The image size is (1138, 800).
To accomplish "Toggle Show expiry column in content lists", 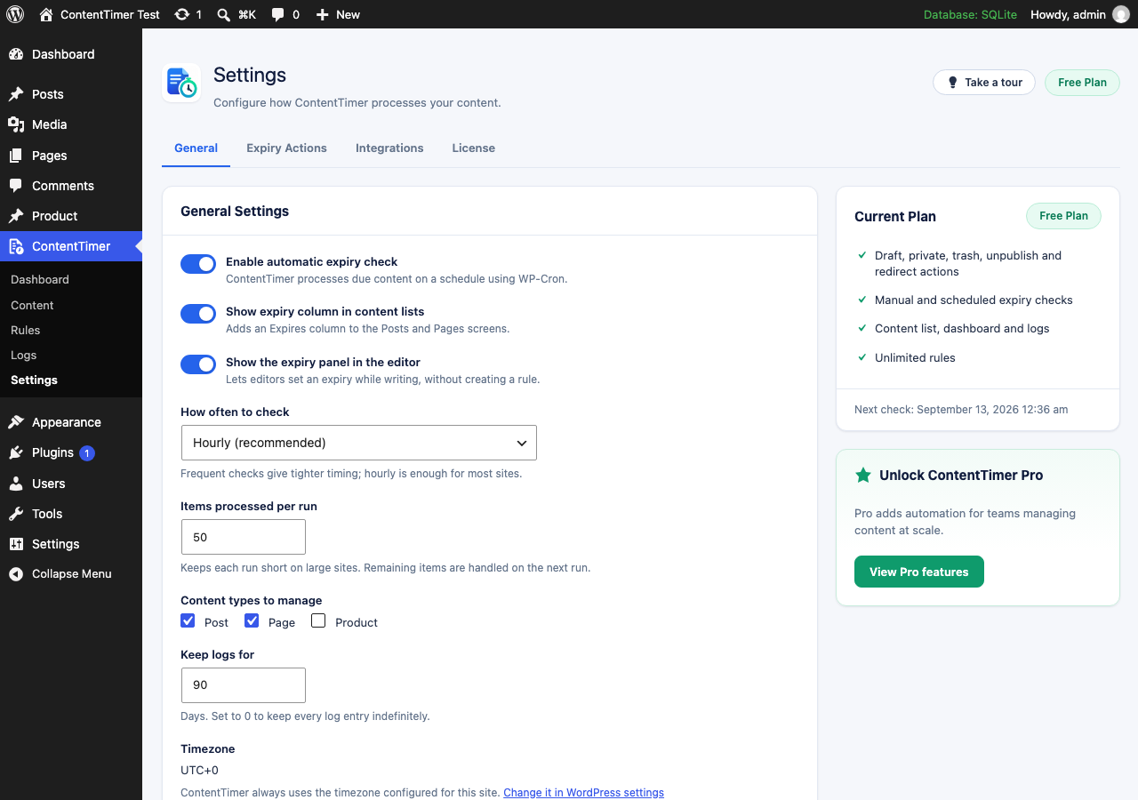I will coord(198,314).
